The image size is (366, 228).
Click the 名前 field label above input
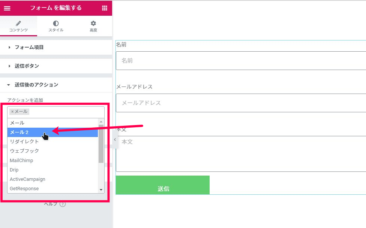pos(121,45)
